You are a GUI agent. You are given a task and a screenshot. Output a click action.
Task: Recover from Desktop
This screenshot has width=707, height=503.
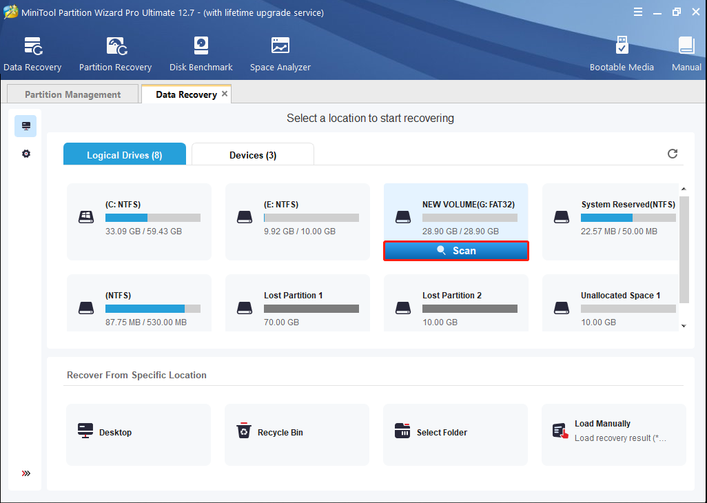[x=139, y=435]
